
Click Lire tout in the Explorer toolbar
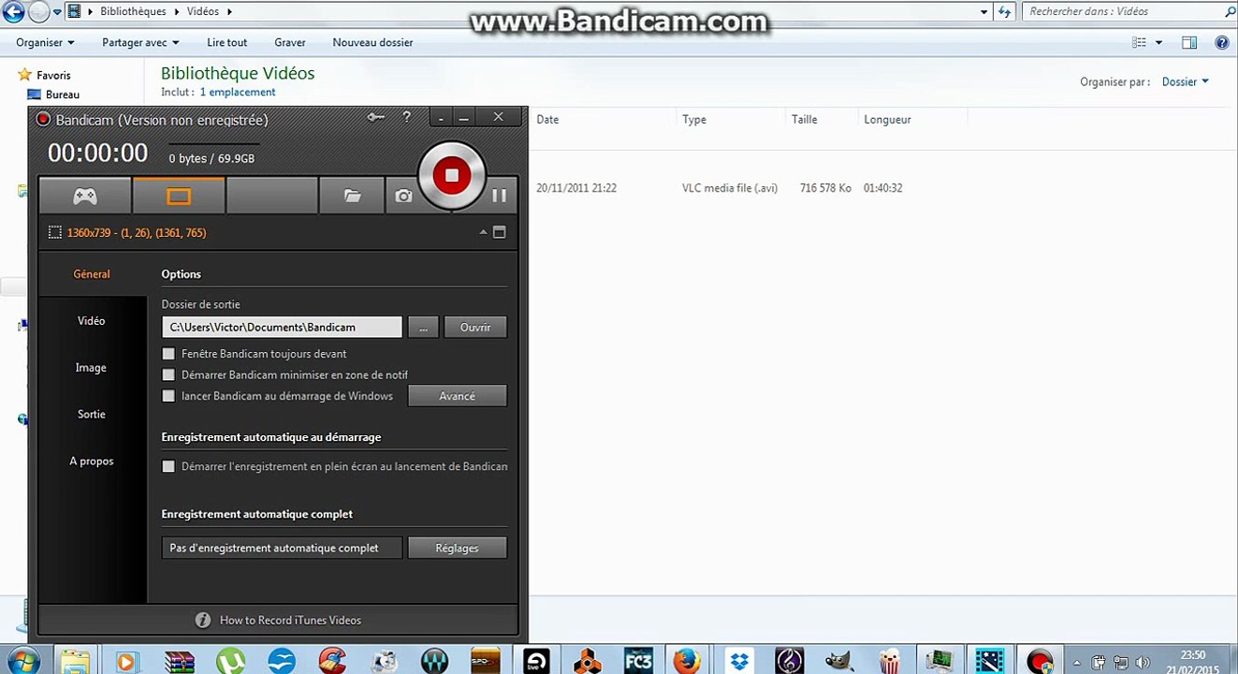coord(227,42)
